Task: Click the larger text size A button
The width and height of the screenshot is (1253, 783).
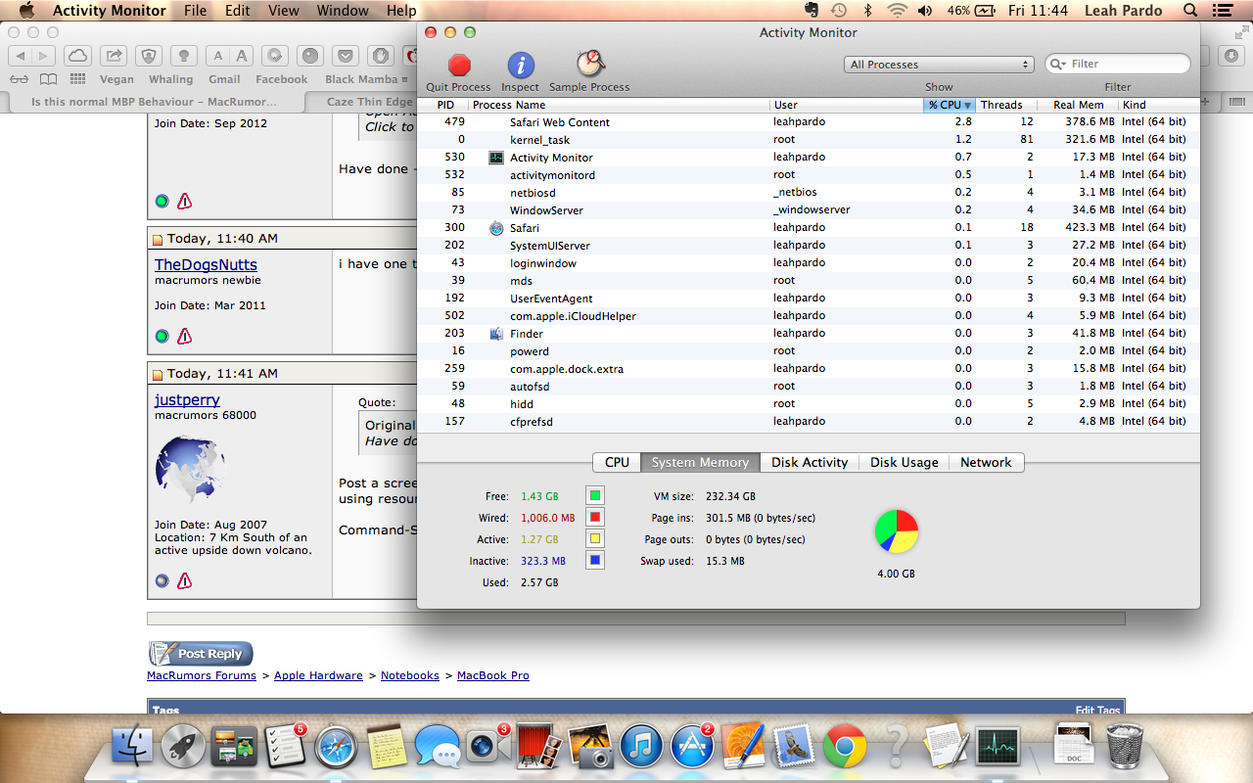Action: point(242,56)
